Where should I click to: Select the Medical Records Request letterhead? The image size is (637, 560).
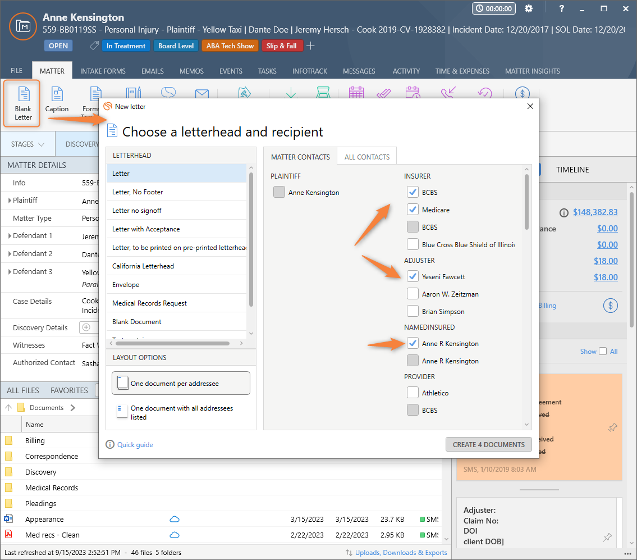click(x=176, y=303)
